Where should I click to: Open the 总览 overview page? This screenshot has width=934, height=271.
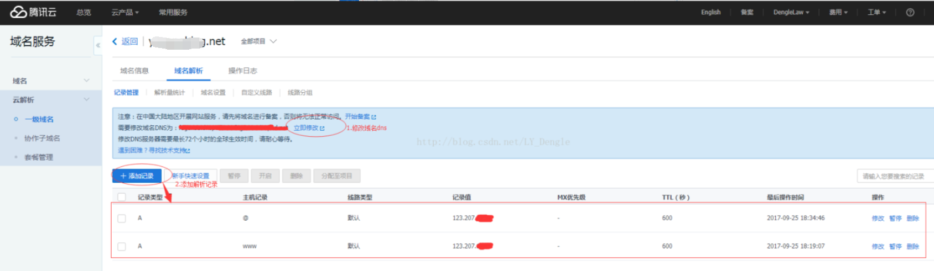pyautogui.click(x=84, y=12)
